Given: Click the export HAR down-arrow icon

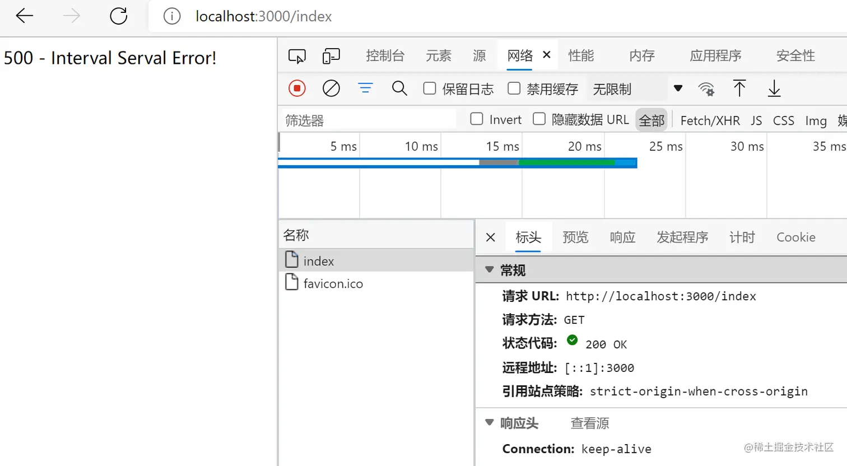Looking at the screenshot, I should (x=774, y=88).
